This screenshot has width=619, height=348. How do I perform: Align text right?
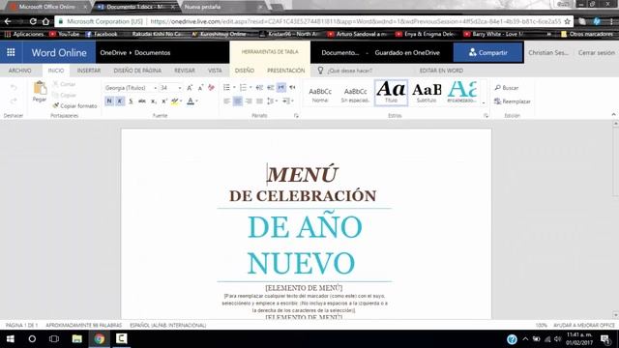click(249, 101)
